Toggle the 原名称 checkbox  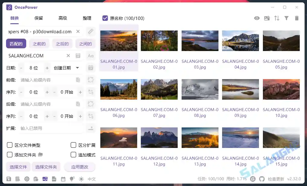click(x=105, y=18)
